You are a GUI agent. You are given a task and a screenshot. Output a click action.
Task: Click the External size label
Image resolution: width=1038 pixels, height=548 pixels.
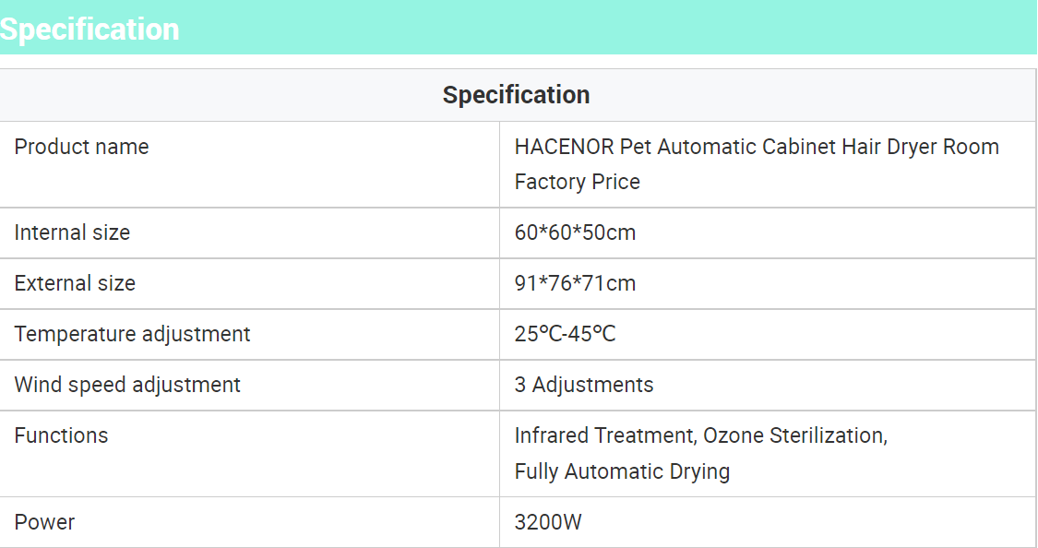click(x=75, y=283)
